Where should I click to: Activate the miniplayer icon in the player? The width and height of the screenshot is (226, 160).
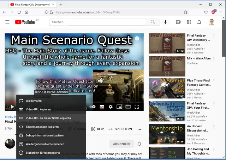119,107
